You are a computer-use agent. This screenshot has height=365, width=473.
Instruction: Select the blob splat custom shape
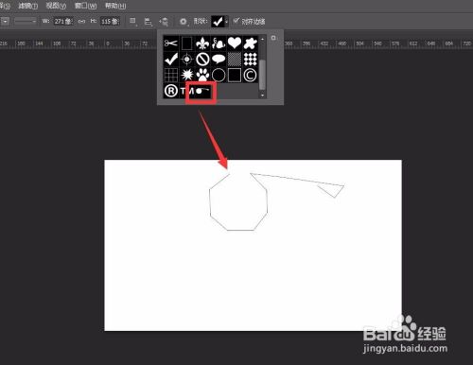(251, 43)
